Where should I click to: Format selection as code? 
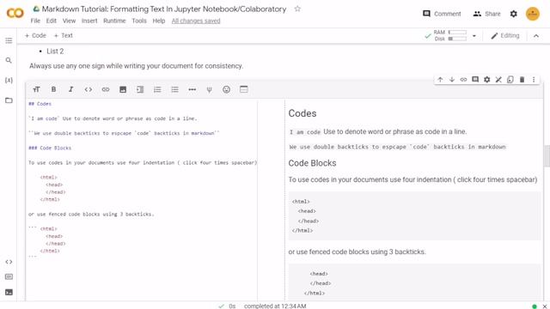click(88, 89)
